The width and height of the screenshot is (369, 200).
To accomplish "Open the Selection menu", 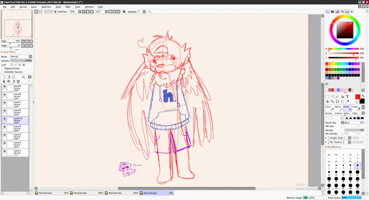I will [x=46, y=7].
